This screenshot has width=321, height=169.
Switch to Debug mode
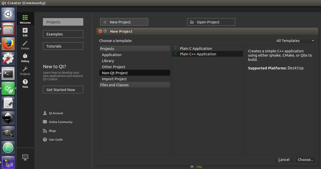25,58
